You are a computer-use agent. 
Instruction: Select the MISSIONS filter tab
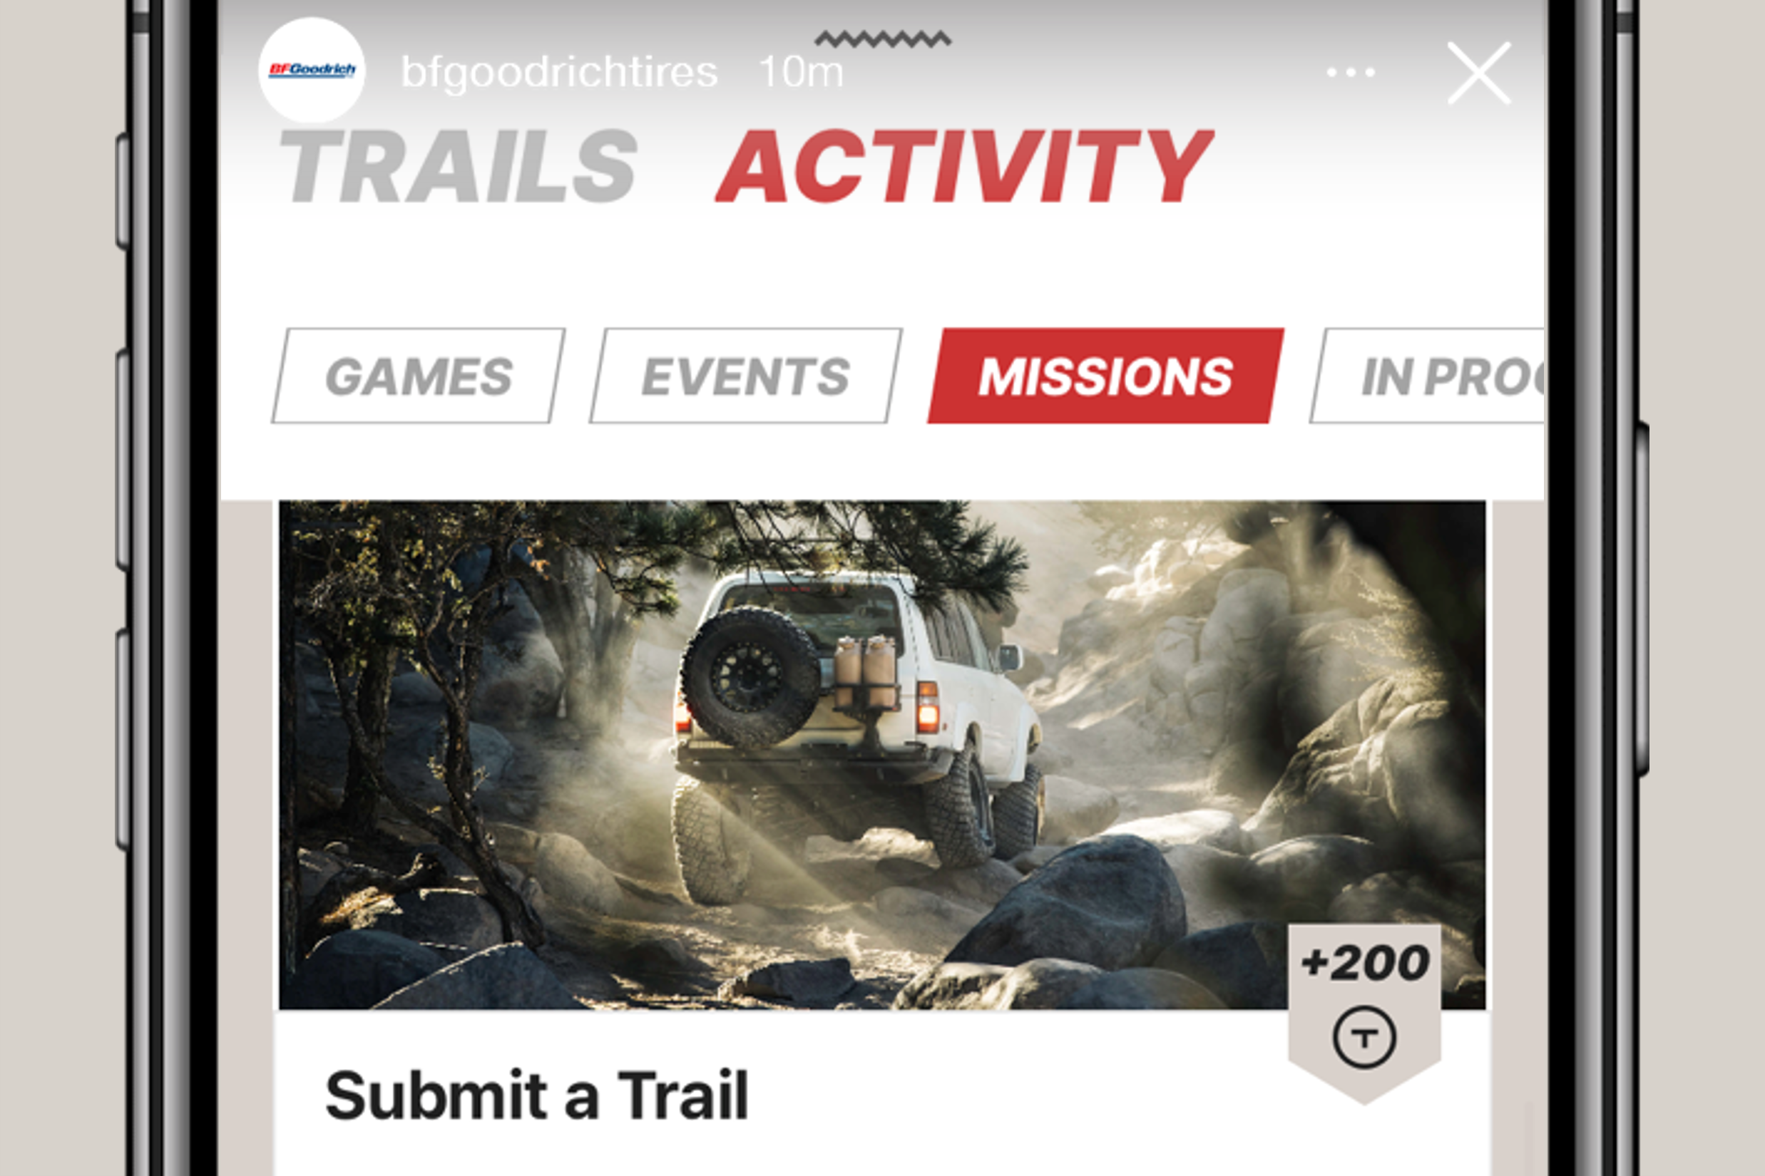1105,376
